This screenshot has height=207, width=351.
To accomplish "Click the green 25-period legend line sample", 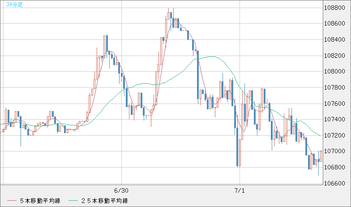I will [73, 201].
